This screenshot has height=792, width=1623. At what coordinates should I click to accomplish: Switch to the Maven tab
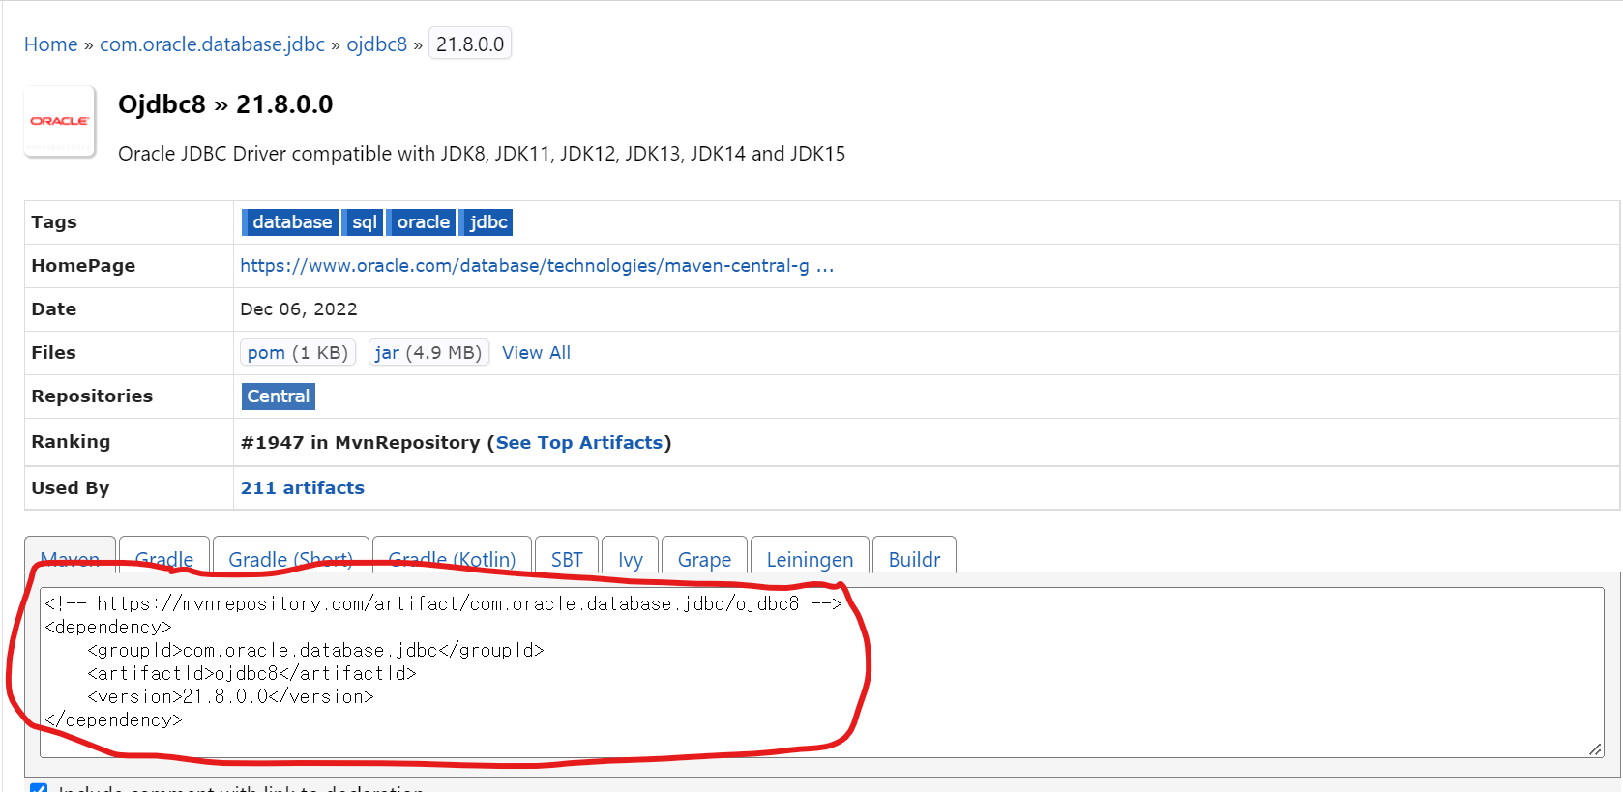[70, 555]
